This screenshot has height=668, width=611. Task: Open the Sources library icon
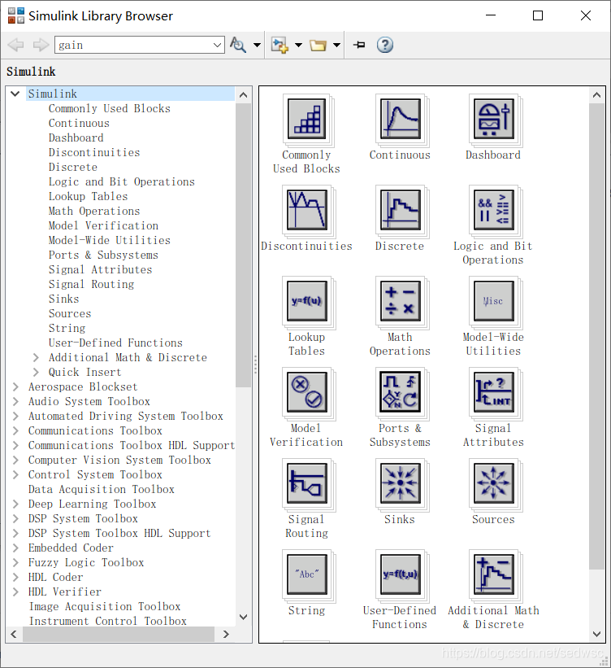click(x=495, y=485)
